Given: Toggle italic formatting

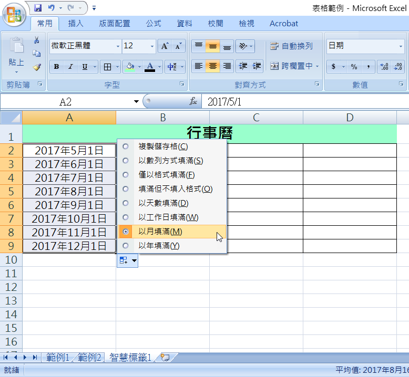Looking at the screenshot, I should [70, 67].
